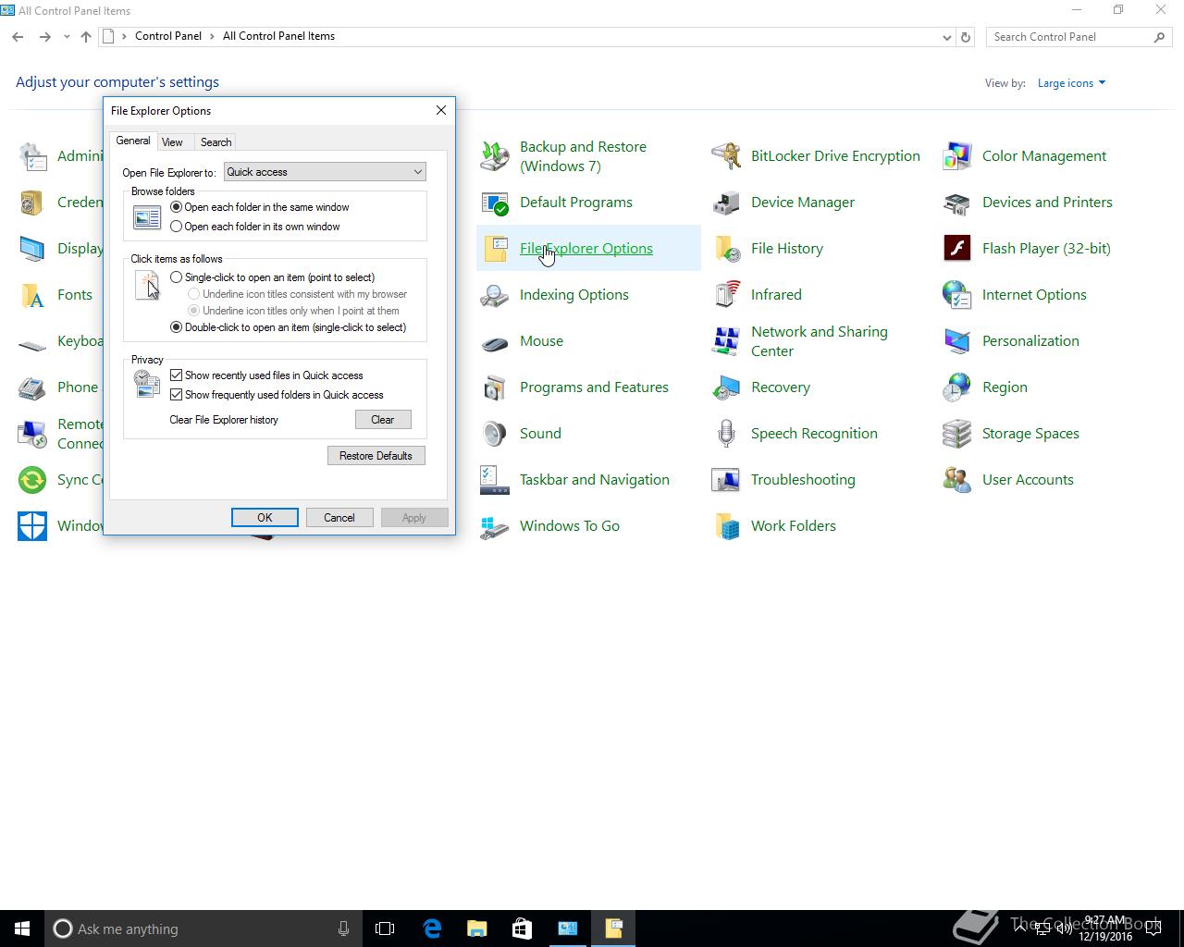Viewport: 1184px width, 947px height.
Task: Open Device Manager icon
Action: coord(726,203)
